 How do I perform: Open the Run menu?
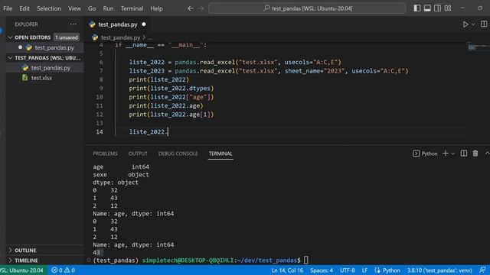[108, 8]
